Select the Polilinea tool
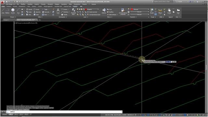208x117 pixels. click(x=7, y=11)
